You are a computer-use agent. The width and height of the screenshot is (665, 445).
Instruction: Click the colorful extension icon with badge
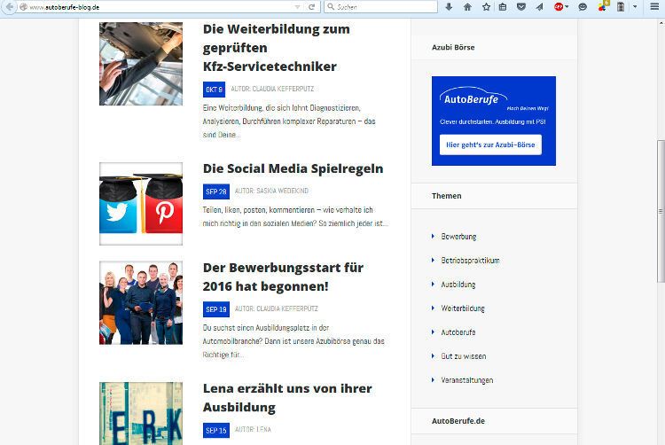pos(603,6)
